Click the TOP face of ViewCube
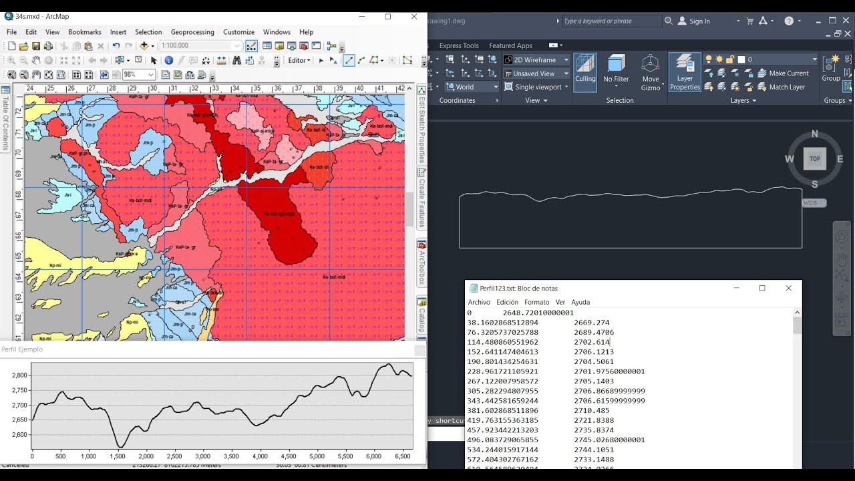The height and width of the screenshot is (481, 855). point(815,159)
